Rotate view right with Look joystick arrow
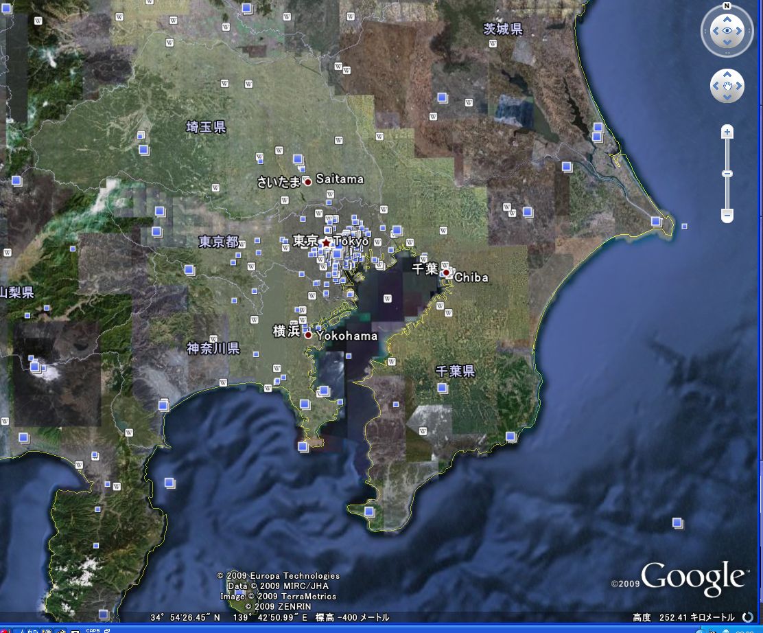Image resolution: width=763 pixels, height=633 pixels. [739, 31]
